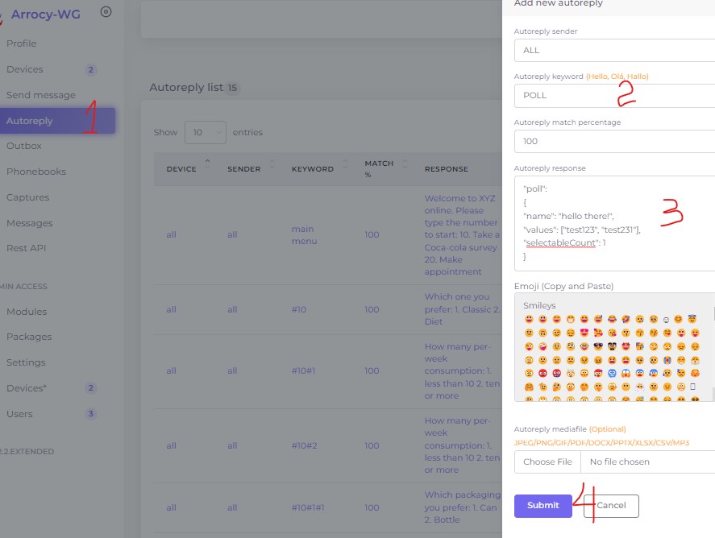Select the first grinning emoji in Smileys
The width and height of the screenshot is (715, 538).
pos(529,320)
